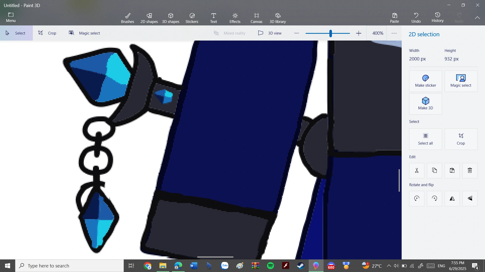The width and height of the screenshot is (485, 272).
Task: Open the three-dots more options menu
Action: [x=394, y=33]
